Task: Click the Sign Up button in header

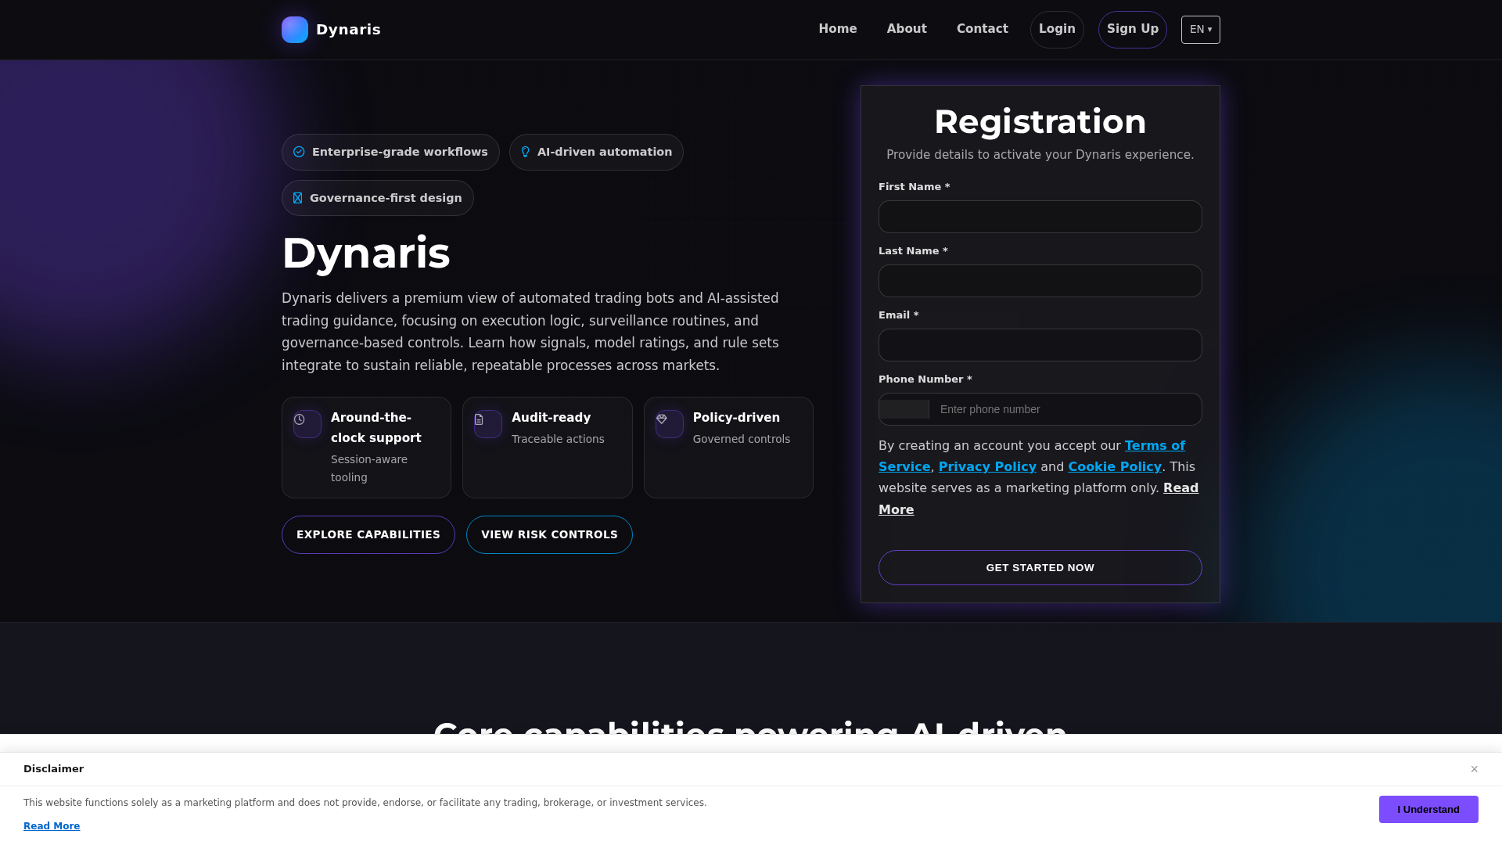Action: 1133,30
